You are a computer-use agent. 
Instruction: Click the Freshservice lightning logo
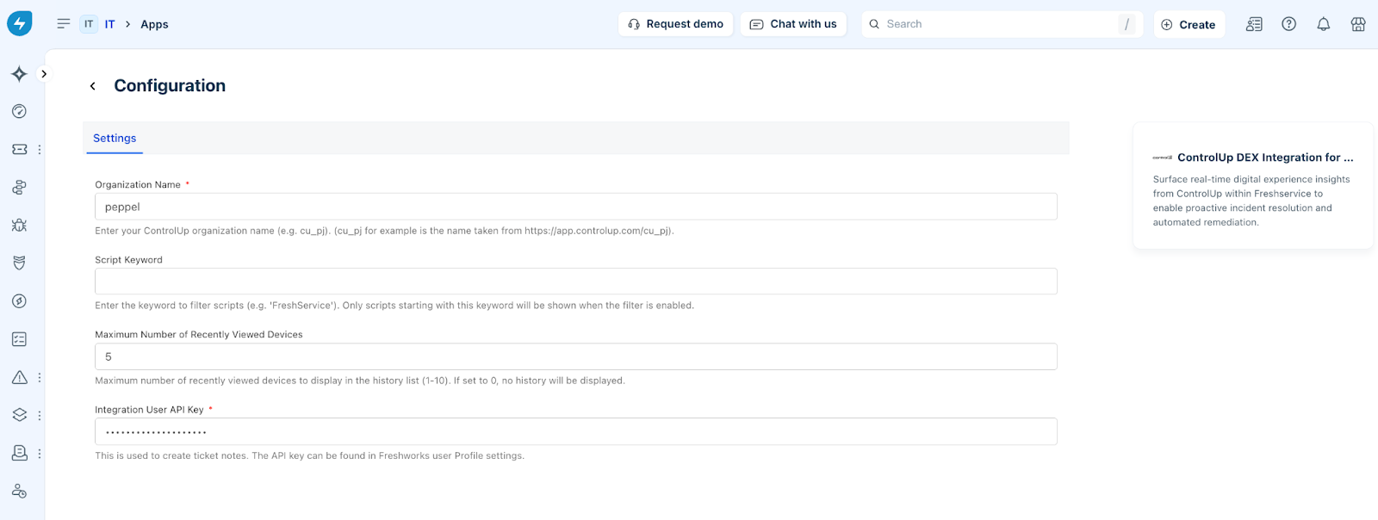19,23
